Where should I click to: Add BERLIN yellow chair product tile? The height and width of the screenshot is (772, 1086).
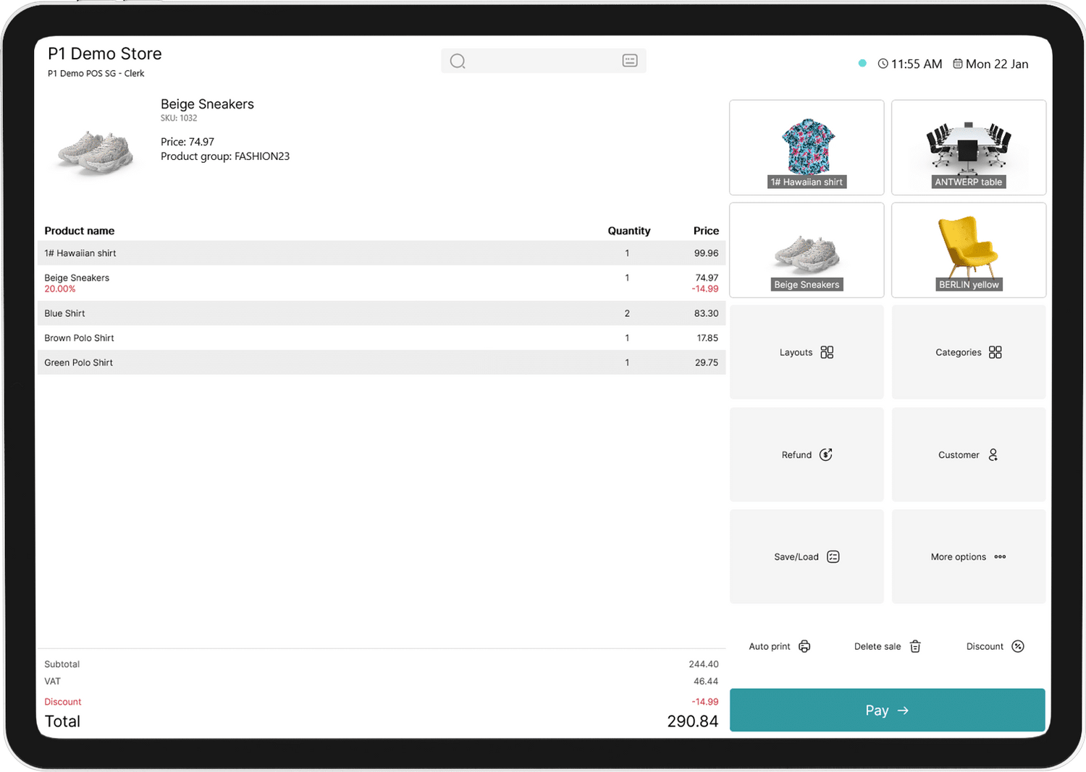[968, 250]
